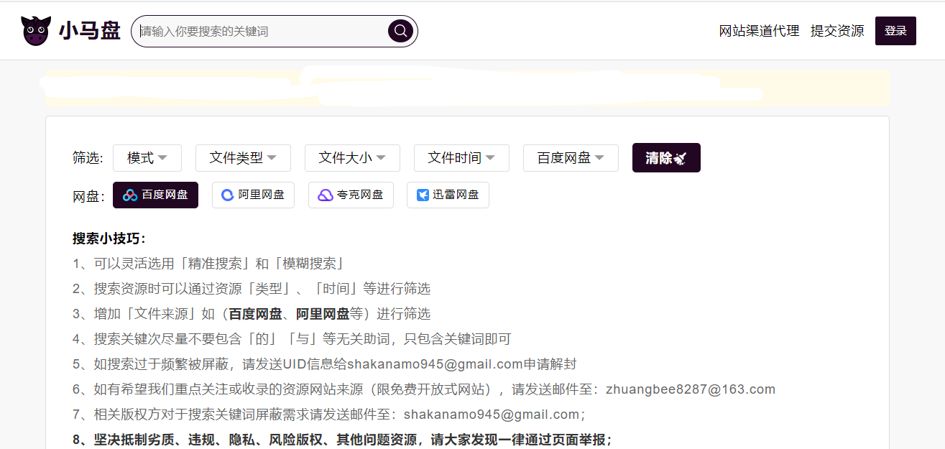Open the 文件大小 dropdown
The image size is (945, 449).
352,157
